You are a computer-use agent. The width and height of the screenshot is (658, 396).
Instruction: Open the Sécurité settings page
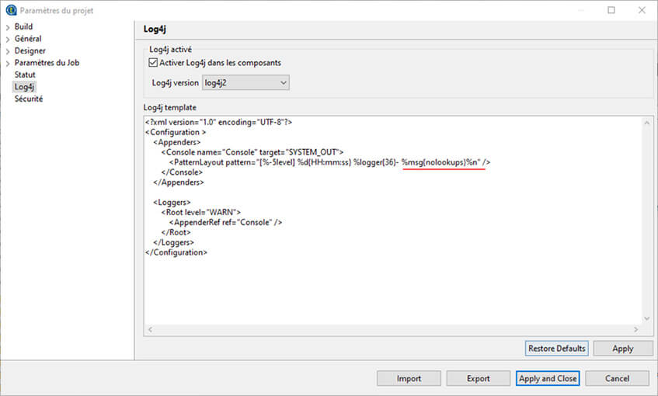[29, 99]
